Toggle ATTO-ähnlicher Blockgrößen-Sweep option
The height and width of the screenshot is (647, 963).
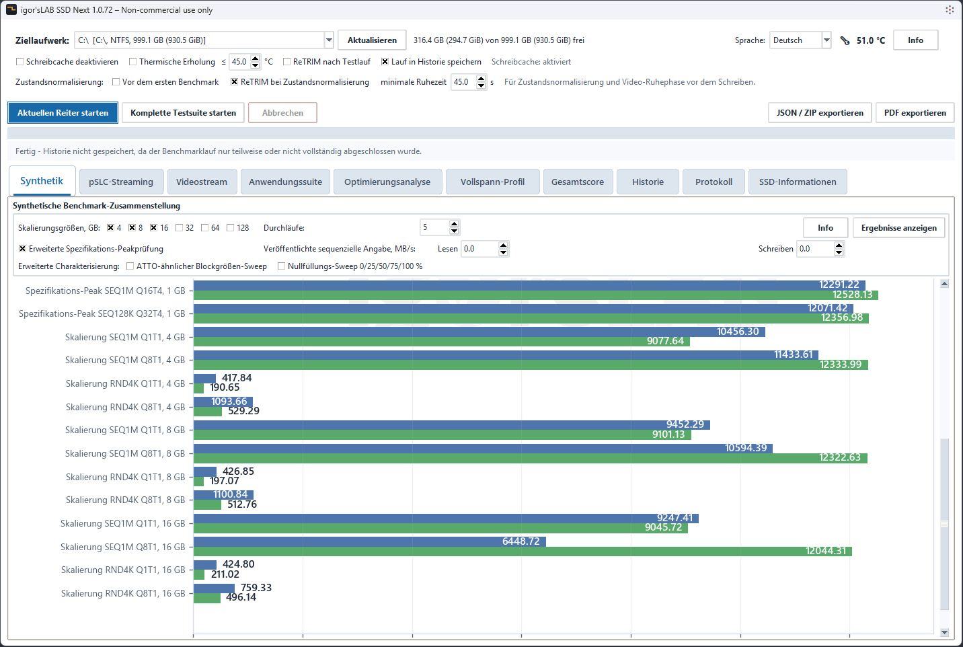130,266
